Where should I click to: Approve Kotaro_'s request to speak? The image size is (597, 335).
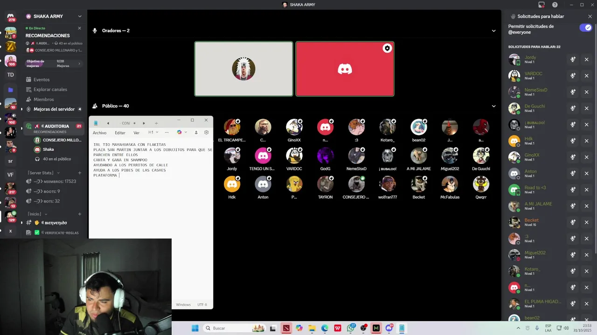coord(573,271)
